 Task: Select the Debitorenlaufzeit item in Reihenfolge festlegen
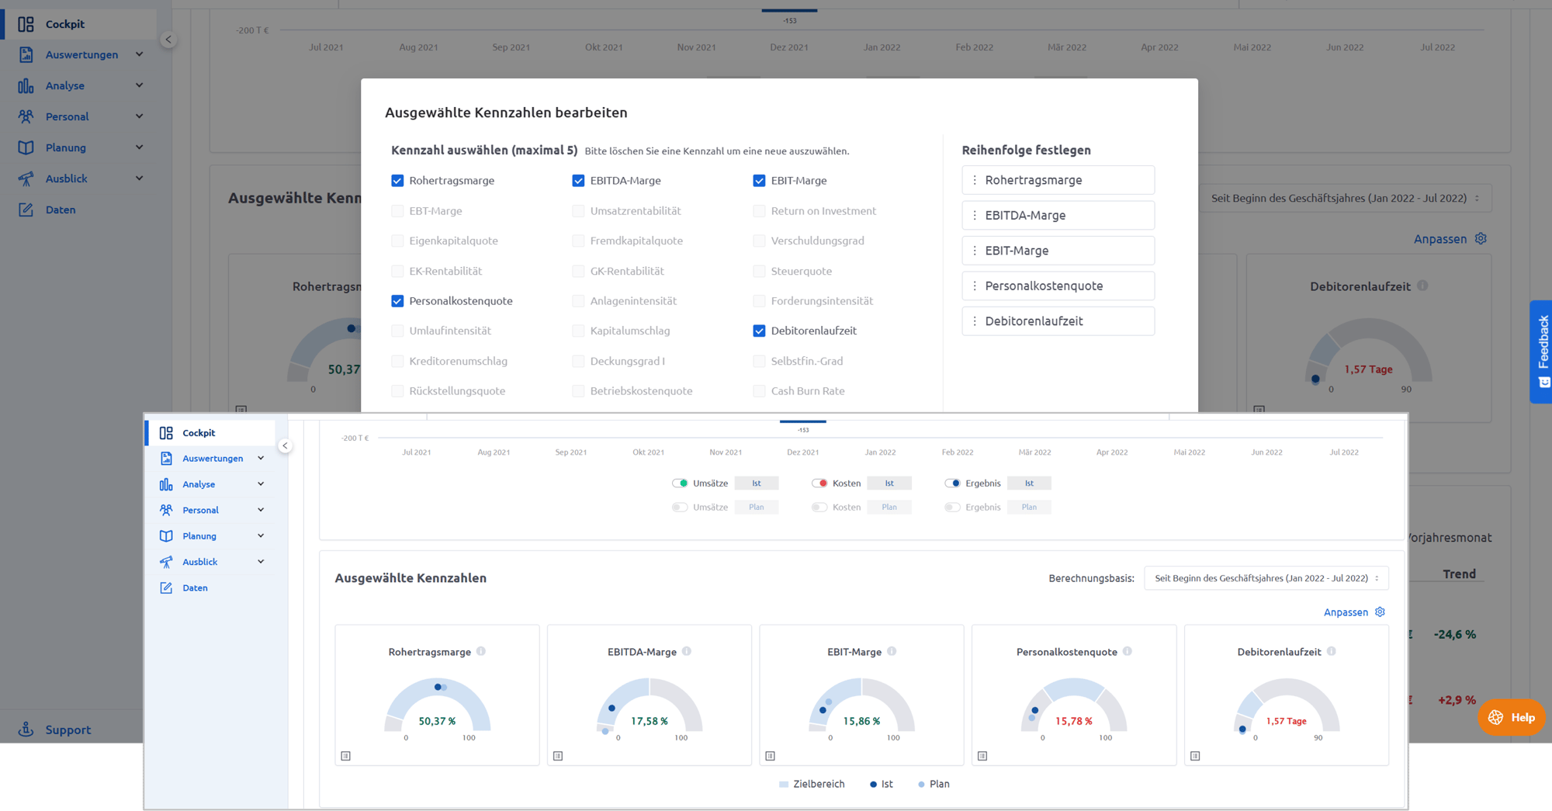tap(1058, 321)
